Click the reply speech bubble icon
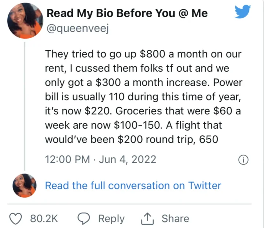264x228 pixels. pyautogui.click(x=84, y=218)
